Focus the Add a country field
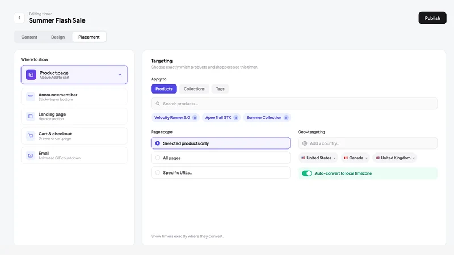 click(368, 143)
